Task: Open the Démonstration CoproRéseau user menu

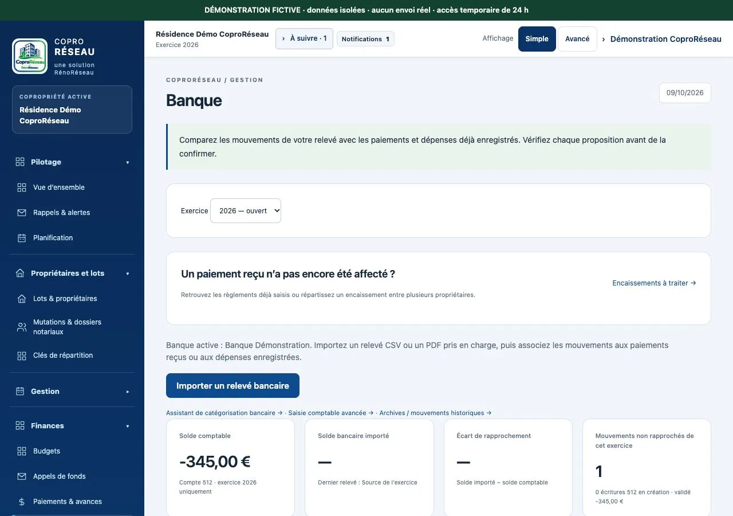Action: pos(661,39)
